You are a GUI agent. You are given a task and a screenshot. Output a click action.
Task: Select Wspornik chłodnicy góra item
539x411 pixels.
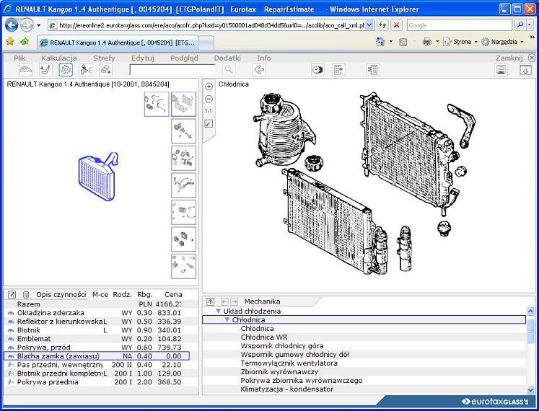(282, 345)
